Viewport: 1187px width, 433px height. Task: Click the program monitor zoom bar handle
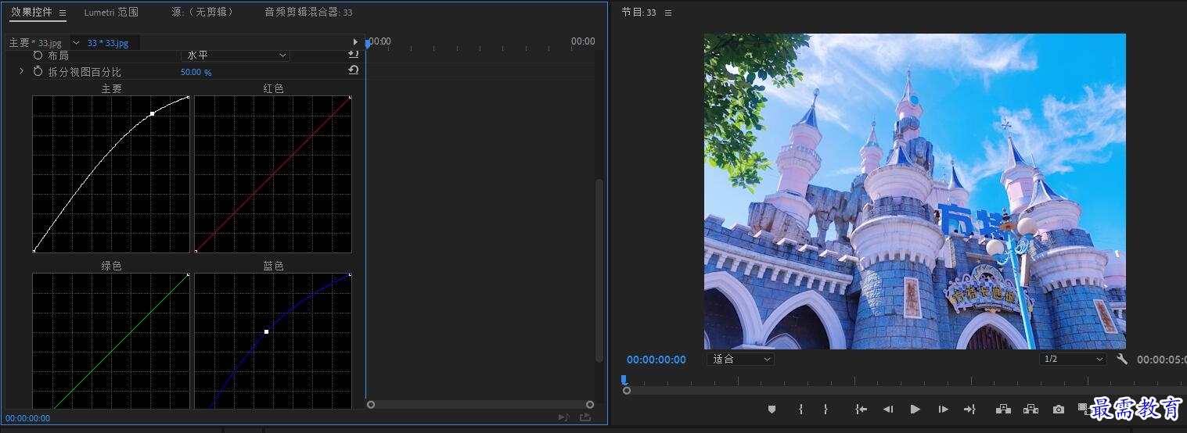627,390
